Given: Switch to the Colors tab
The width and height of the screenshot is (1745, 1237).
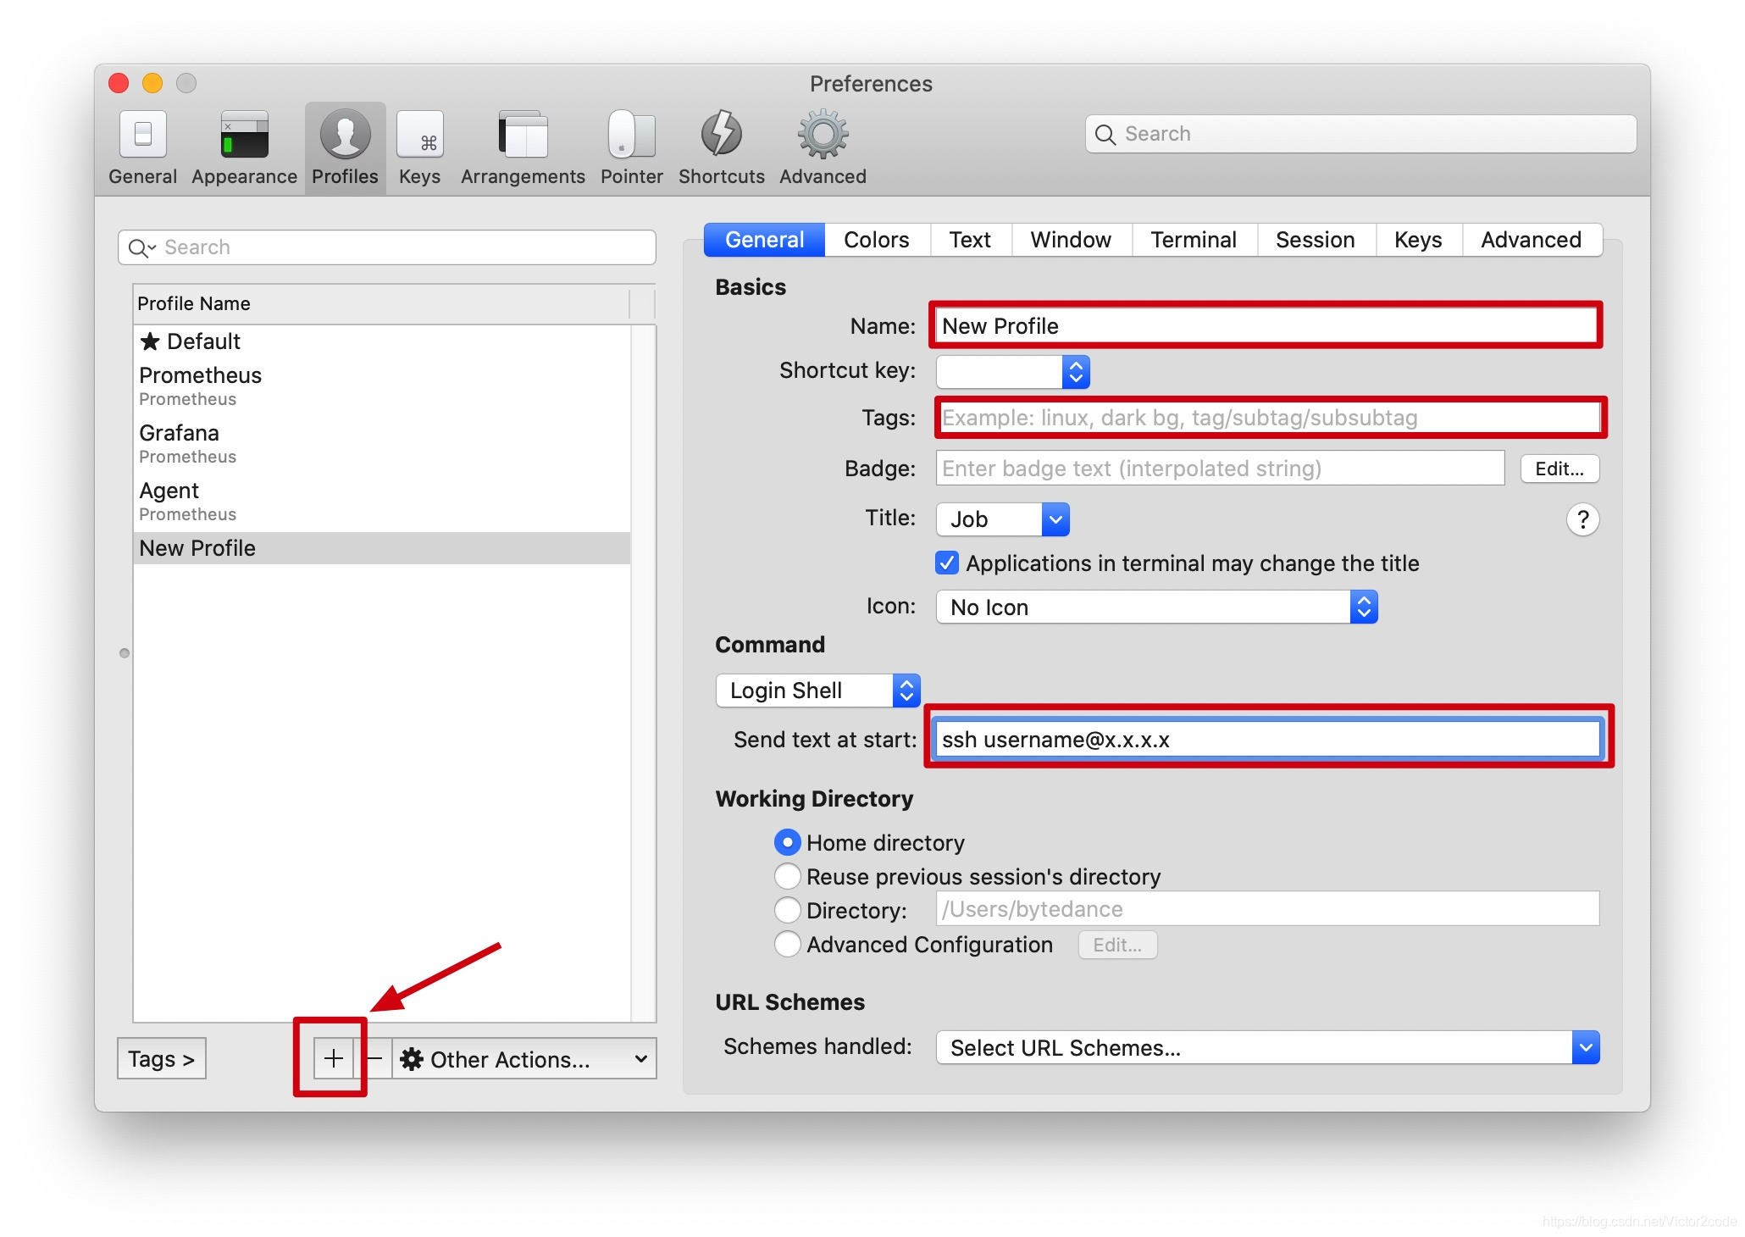Looking at the screenshot, I should click(x=876, y=240).
